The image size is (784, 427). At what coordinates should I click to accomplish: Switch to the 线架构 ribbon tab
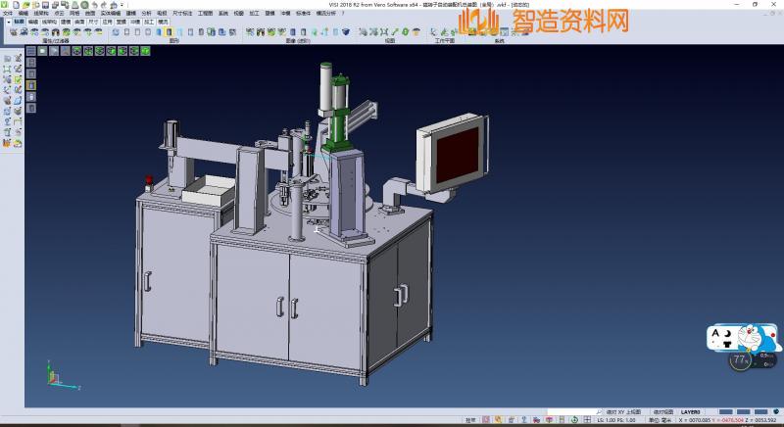coord(49,21)
